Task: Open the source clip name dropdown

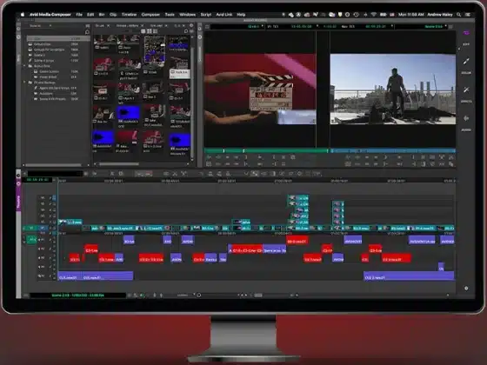Action: pos(263,26)
